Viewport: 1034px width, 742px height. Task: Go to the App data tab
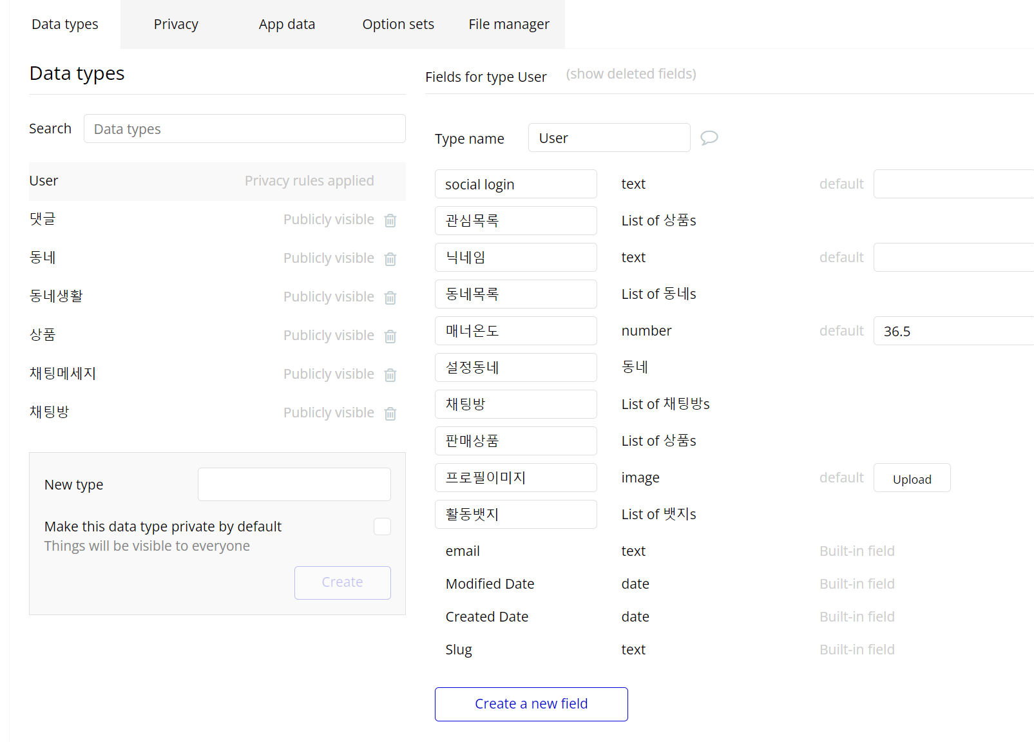click(x=287, y=24)
